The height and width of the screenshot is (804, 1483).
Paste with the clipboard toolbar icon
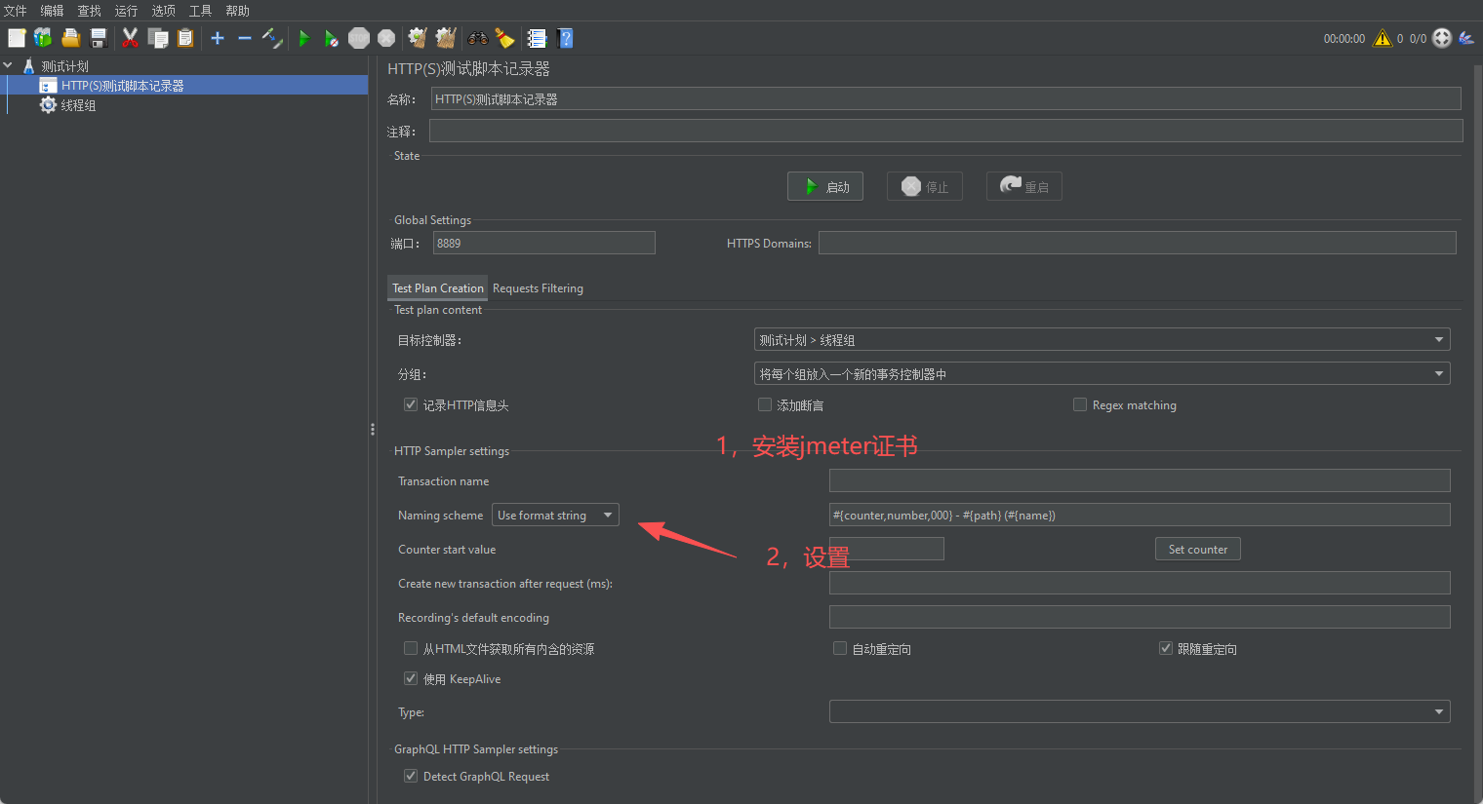185,38
